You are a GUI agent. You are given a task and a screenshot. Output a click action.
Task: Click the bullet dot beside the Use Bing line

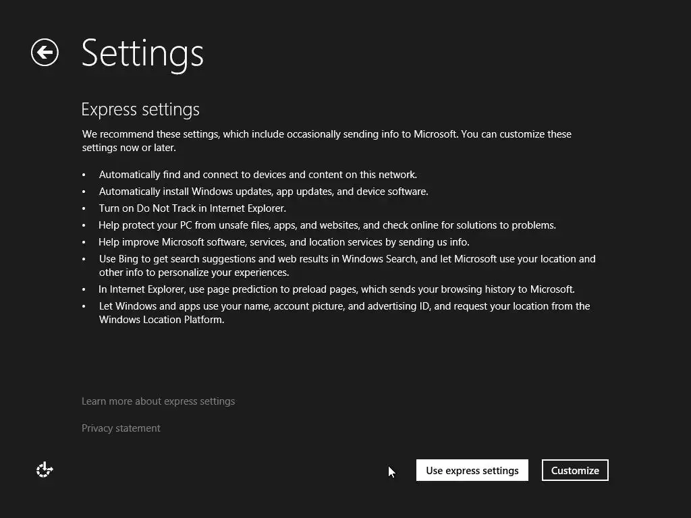pos(84,260)
